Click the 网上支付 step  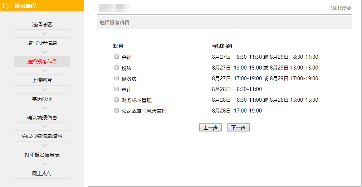(x=42, y=173)
